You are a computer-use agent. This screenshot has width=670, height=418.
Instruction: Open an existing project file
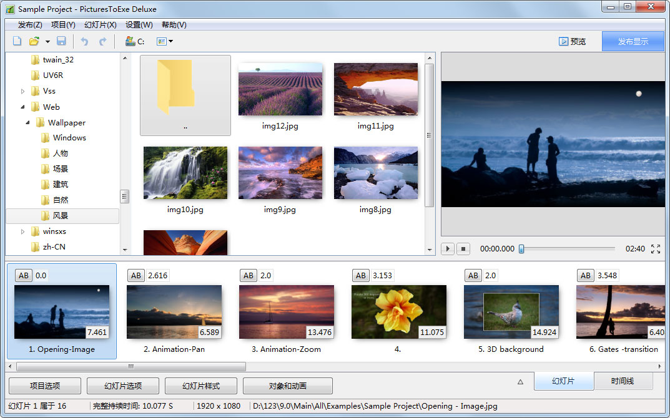32,41
